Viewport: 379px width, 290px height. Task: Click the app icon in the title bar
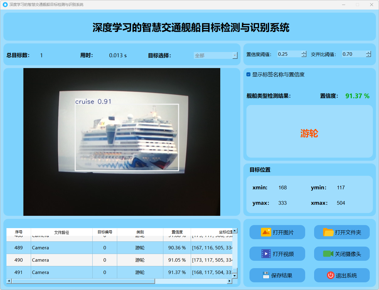(5, 5)
